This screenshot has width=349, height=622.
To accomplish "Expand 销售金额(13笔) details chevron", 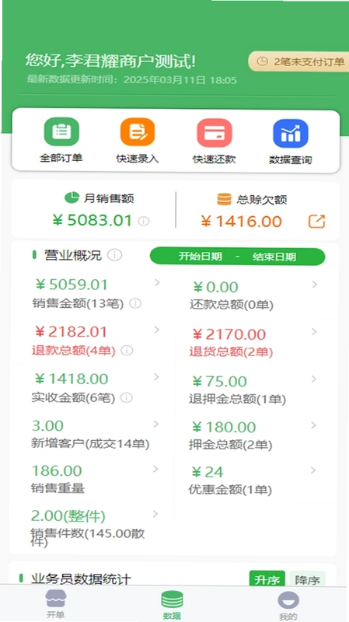I will coord(157,283).
